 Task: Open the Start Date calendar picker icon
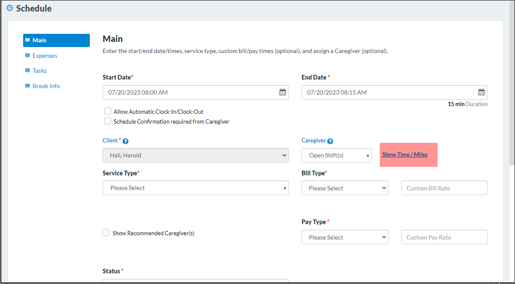[282, 92]
